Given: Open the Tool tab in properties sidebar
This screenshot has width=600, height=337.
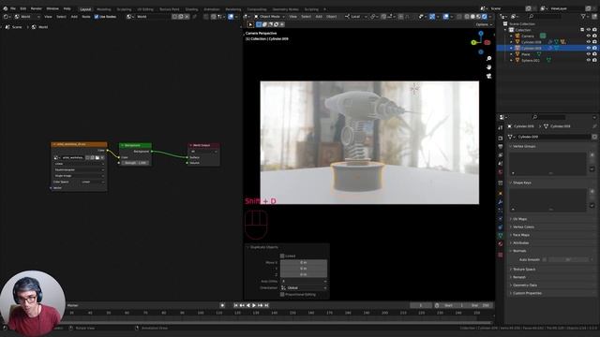Looking at the screenshot, I should click(x=501, y=127).
